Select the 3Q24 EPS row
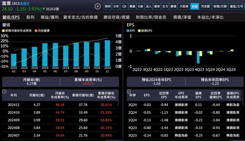This screenshot has height=141, width=245. pos(184,105)
